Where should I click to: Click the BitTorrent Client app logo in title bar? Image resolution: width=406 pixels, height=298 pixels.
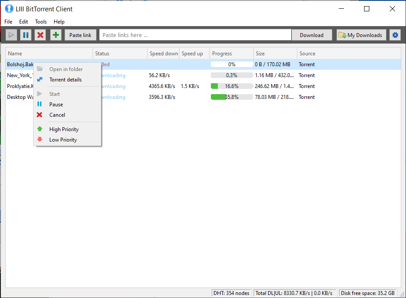pos(9,9)
